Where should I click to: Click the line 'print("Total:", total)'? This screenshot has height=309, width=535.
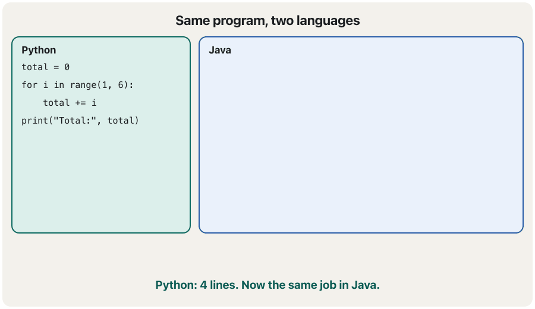point(80,121)
